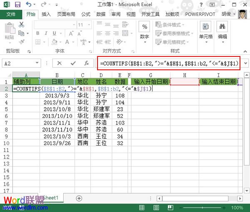
Task: Click the Help question mark button
Action: 201,5
